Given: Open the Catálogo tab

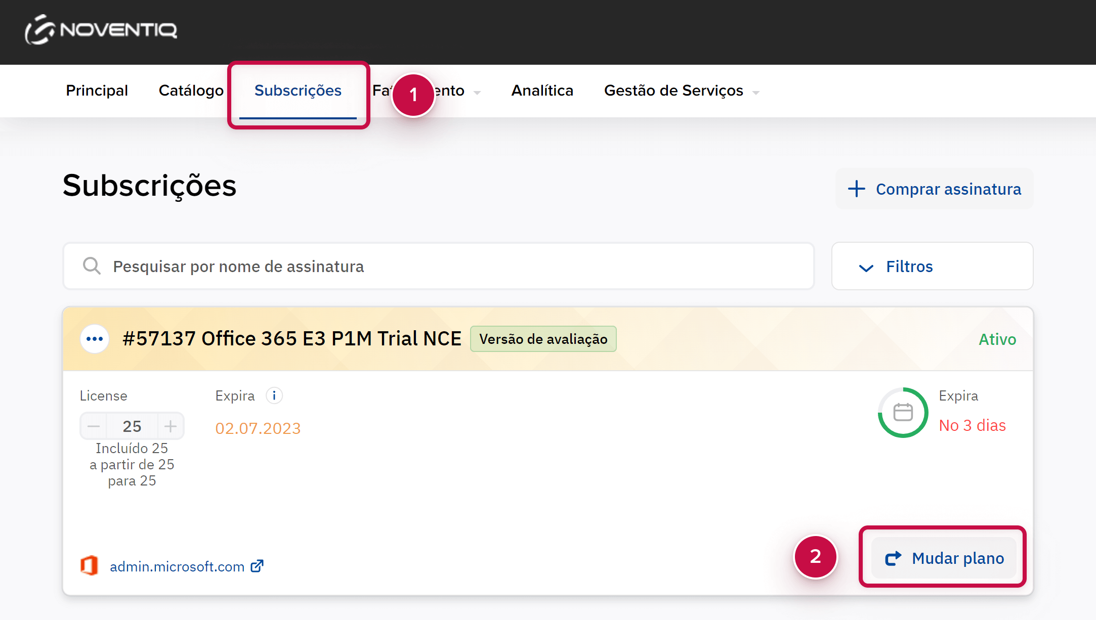Looking at the screenshot, I should [x=191, y=91].
